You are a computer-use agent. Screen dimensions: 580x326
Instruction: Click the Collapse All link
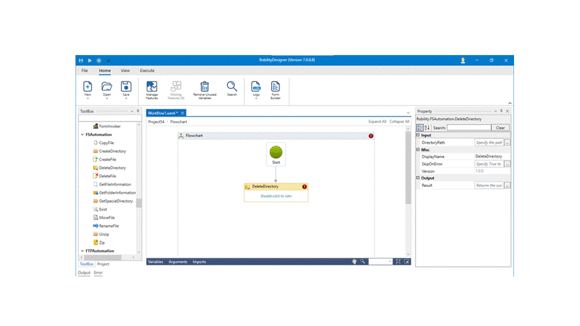(399, 122)
